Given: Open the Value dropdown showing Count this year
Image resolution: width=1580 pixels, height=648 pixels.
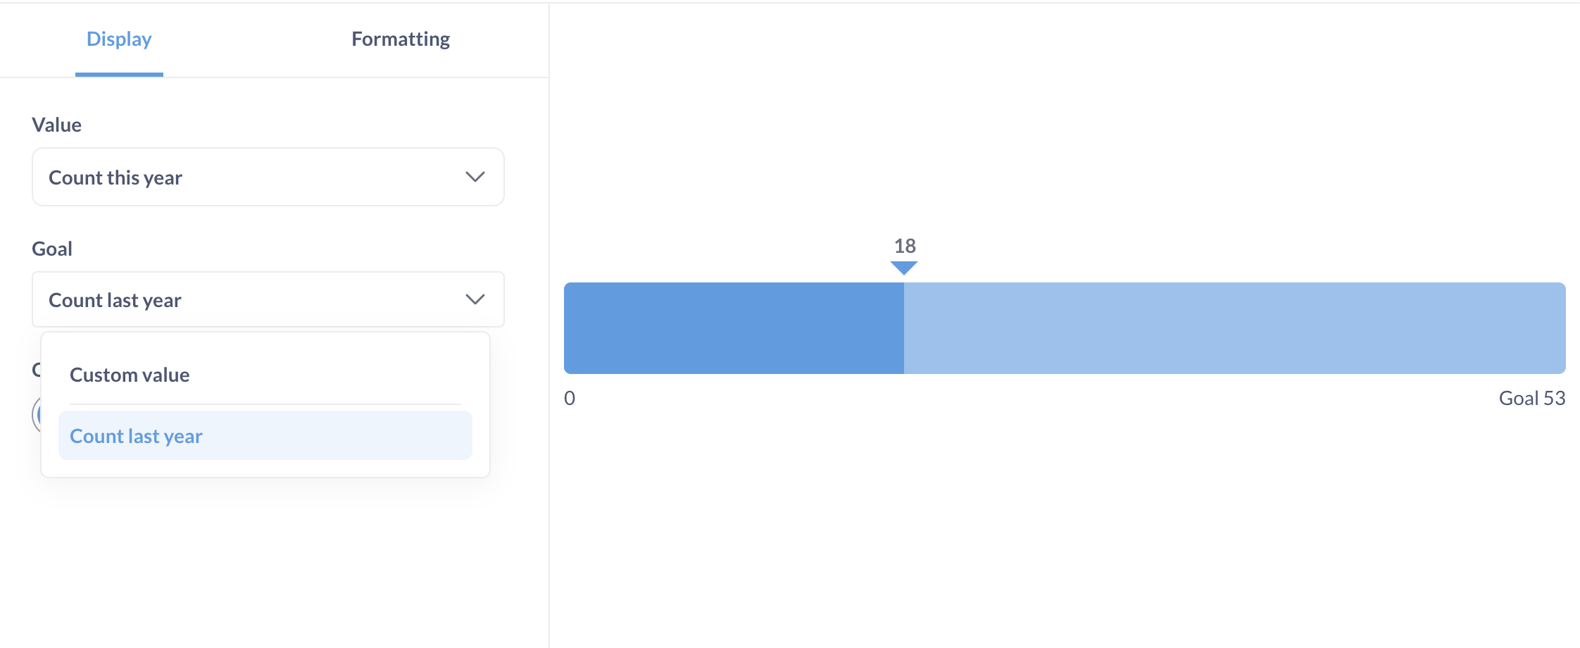Looking at the screenshot, I should tap(268, 177).
